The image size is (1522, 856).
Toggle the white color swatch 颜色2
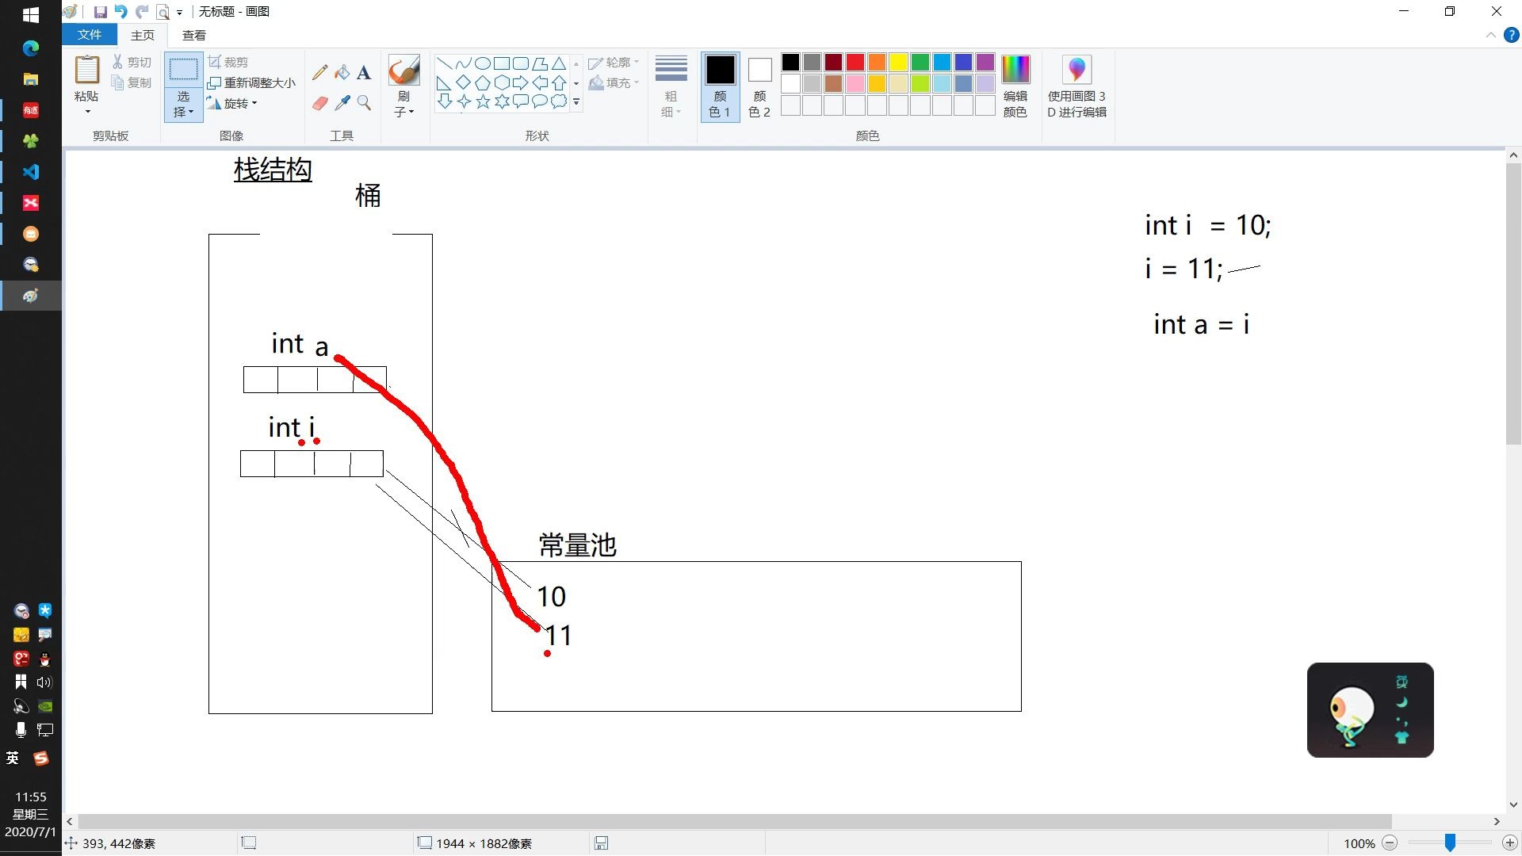[760, 70]
